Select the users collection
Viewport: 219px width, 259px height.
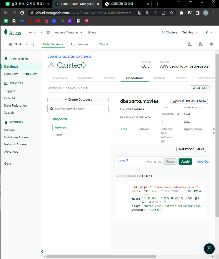pos(59,135)
